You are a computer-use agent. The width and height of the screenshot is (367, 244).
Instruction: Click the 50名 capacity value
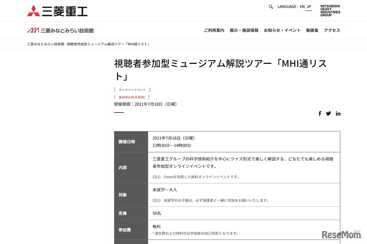(x=157, y=213)
